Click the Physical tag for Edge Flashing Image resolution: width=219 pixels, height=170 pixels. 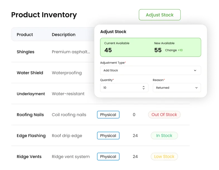pyautogui.click(x=108, y=135)
